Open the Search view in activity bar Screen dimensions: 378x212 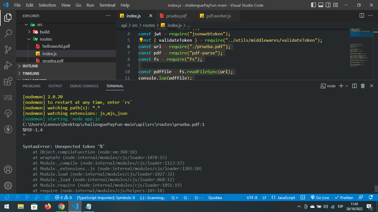[x=8, y=33]
